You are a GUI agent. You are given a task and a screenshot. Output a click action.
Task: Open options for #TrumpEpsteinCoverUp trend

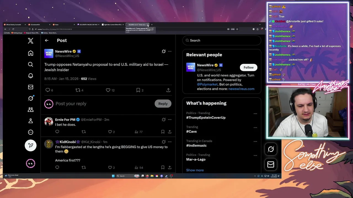tap(255, 114)
